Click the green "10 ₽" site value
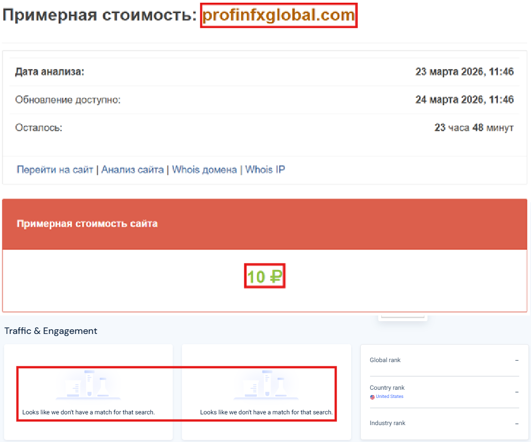The image size is (531, 442). (x=264, y=276)
